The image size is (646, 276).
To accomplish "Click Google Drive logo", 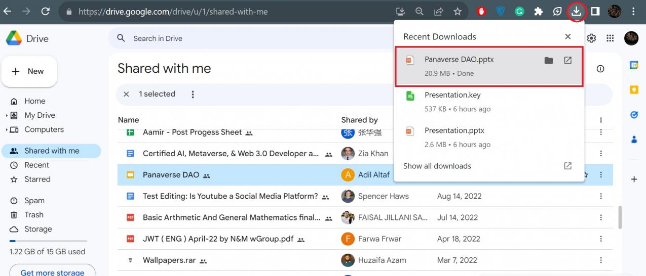I will [14, 38].
